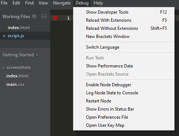The height and width of the screenshot is (136, 179).
Task: Open the Working Files gear settings
Action: tap(34, 17)
